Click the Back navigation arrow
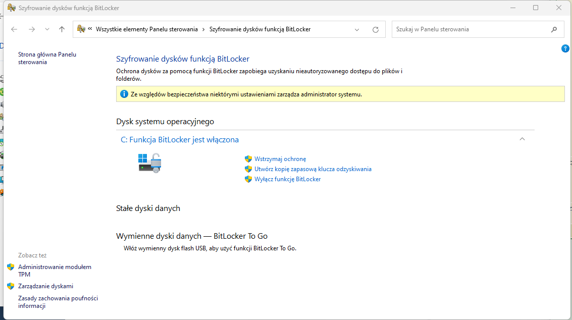The image size is (572, 320). (x=14, y=29)
